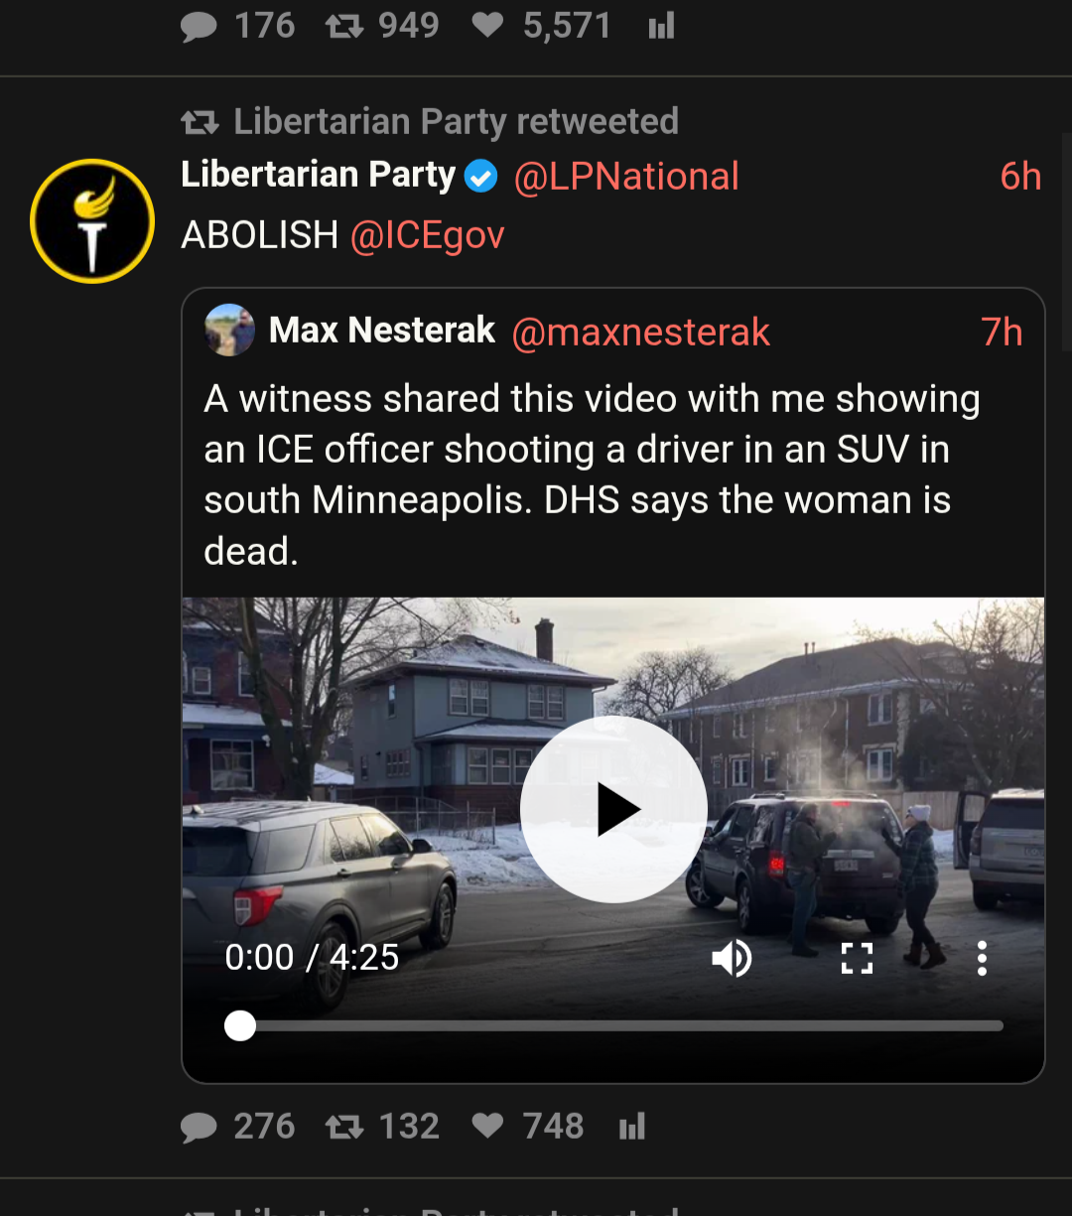Open Max Nesterak's profile picture
Image resolution: width=1072 pixels, height=1216 pixels.
[229, 330]
